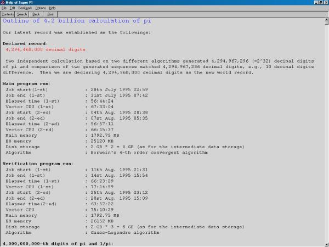
Task: Minimize the Help of Super PI window
Action: (x=315, y=3)
